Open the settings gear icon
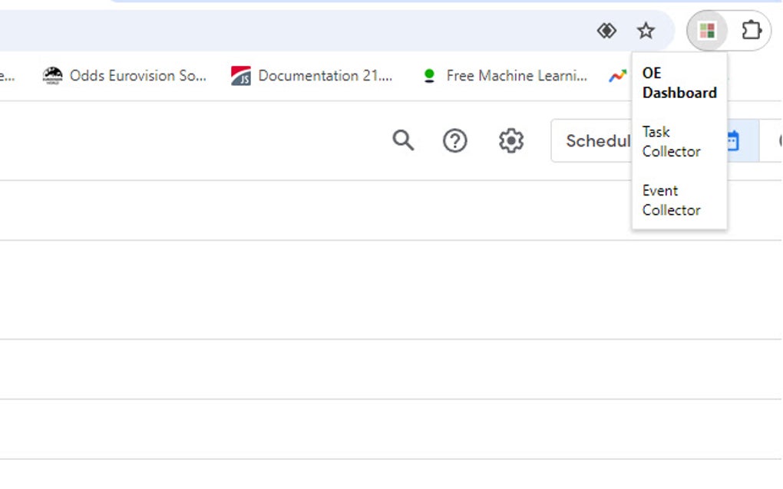This screenshot has width=783, height=489. [x=508, y=140]
